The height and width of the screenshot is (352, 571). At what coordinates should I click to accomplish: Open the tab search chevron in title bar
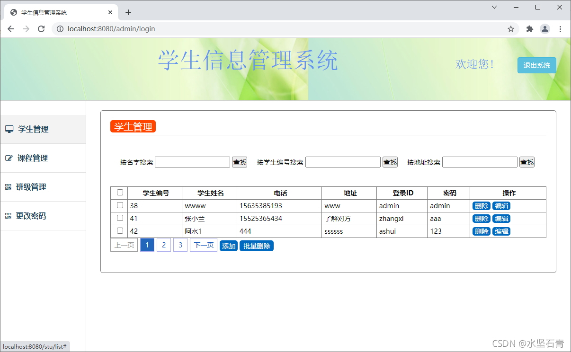coord(494,7)
